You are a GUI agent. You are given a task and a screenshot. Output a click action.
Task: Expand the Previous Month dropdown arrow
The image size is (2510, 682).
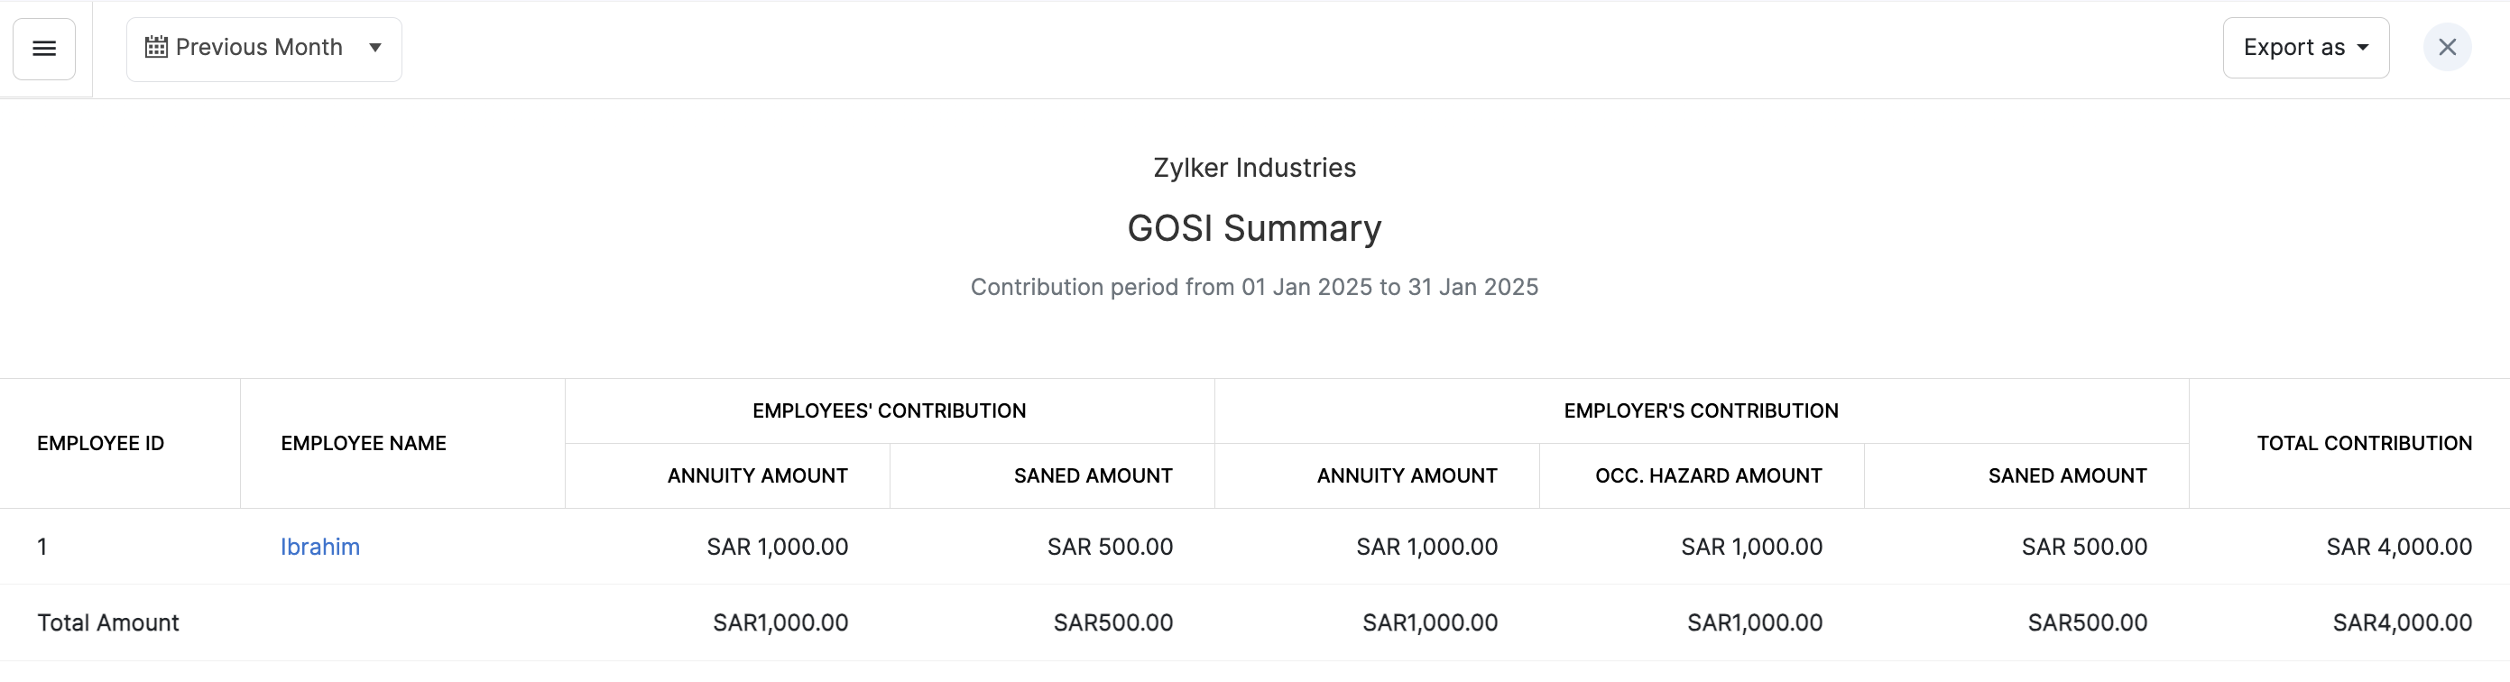(x=375, y=48)
